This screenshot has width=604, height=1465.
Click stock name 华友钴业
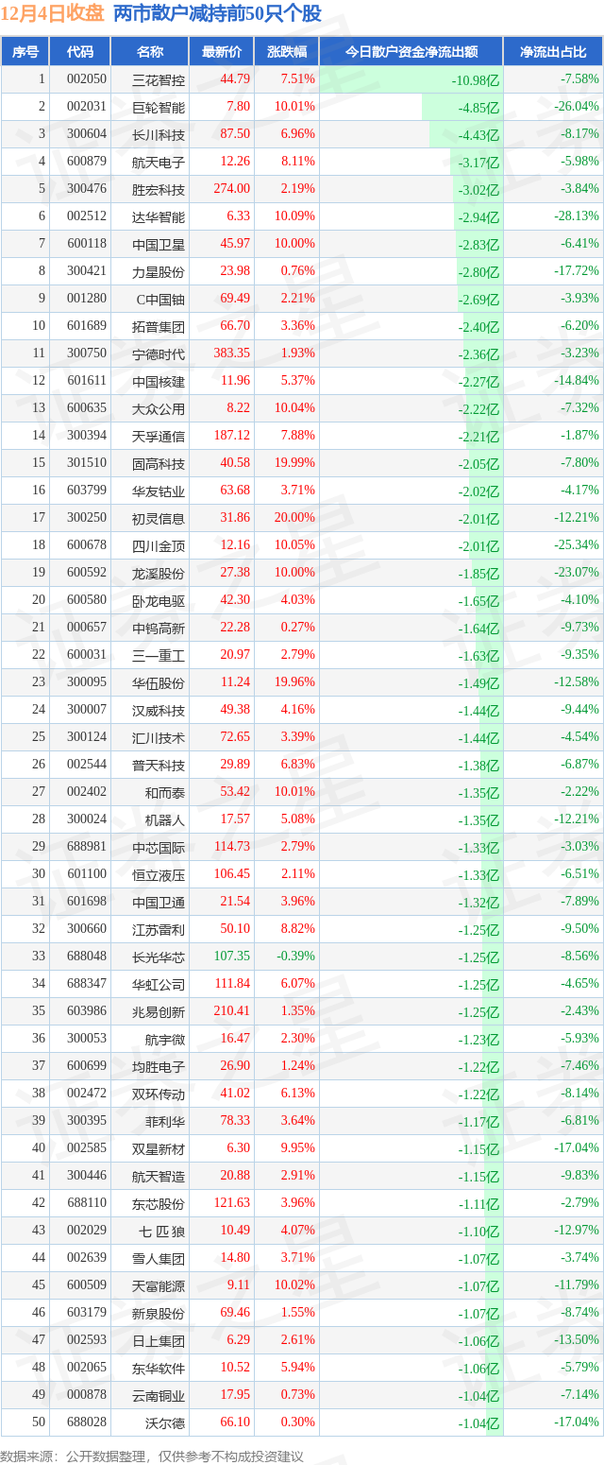[159, 491]
